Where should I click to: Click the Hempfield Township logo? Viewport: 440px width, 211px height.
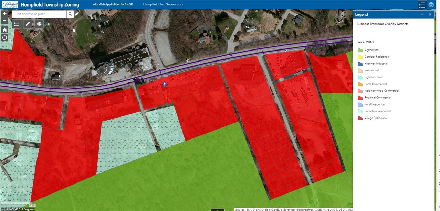(10, 4)
